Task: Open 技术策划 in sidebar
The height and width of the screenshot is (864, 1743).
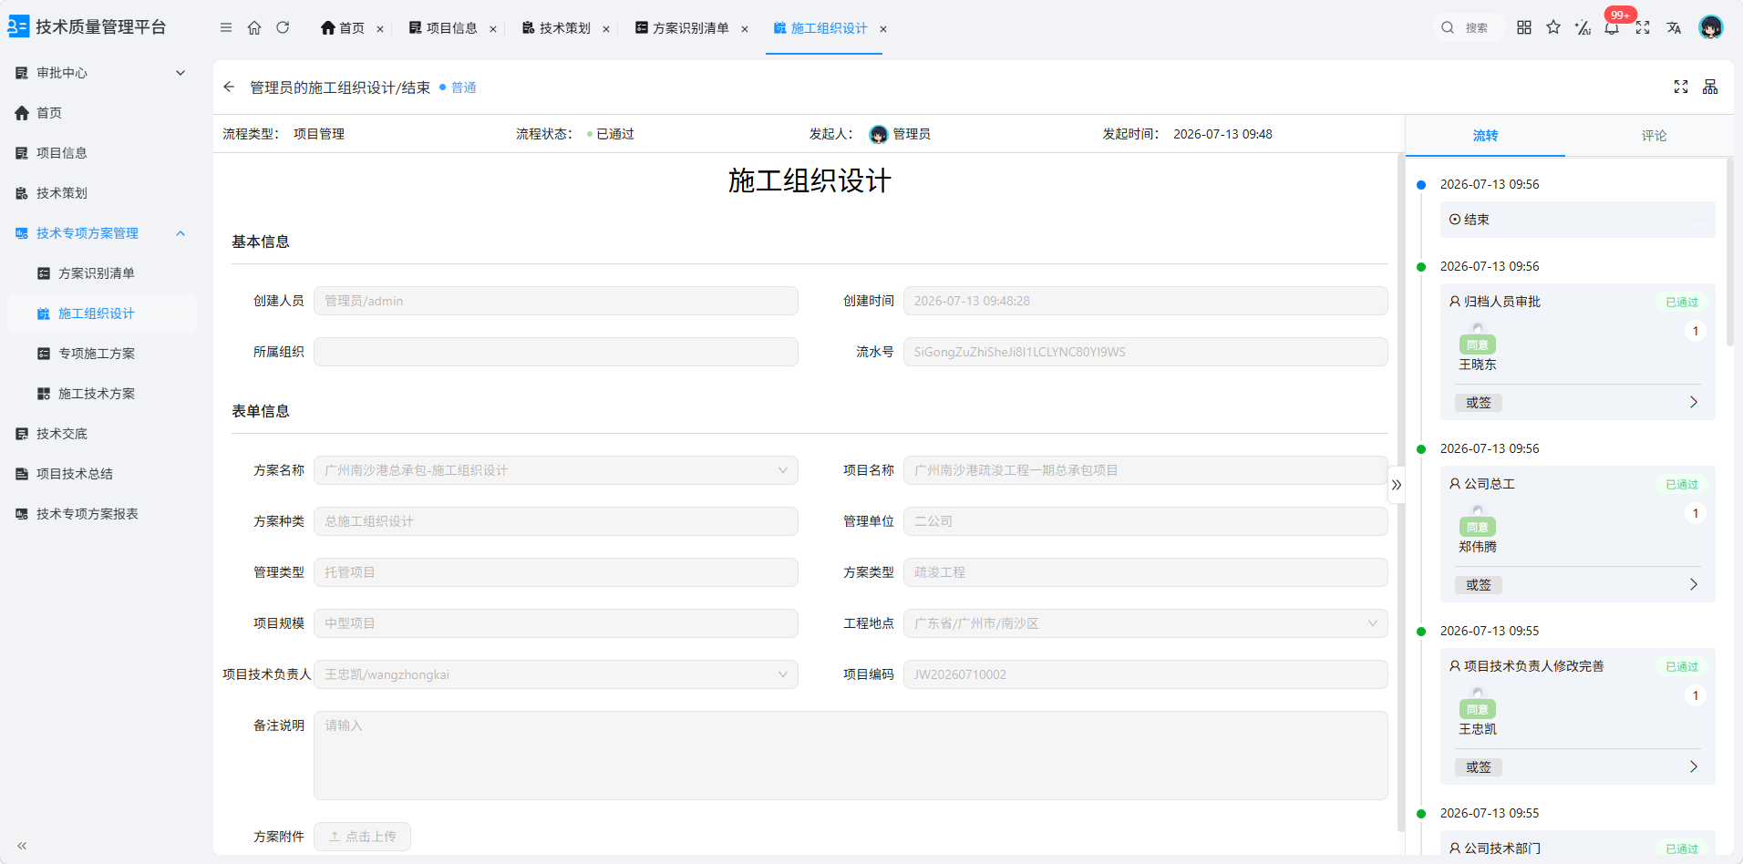Action: (101, 193)
